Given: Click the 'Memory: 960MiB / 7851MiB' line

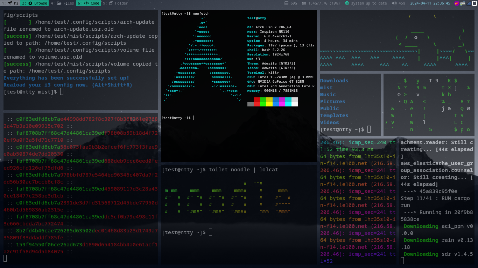Looking at the screenshot, I should [272, 91].
